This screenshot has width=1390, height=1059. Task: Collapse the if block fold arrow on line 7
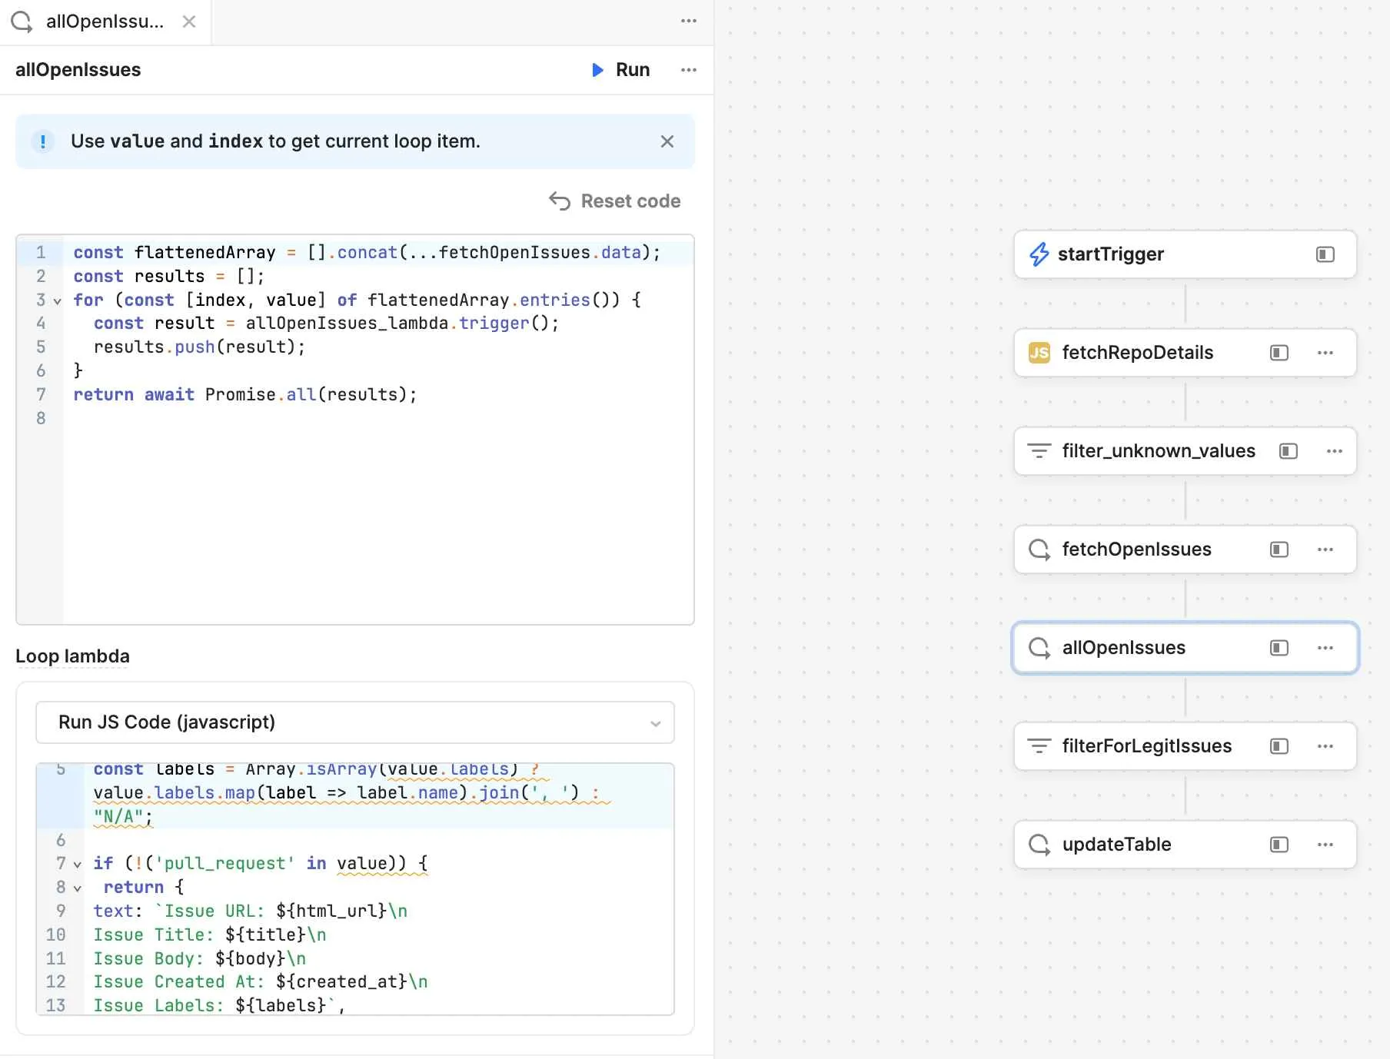pos(77,865)
